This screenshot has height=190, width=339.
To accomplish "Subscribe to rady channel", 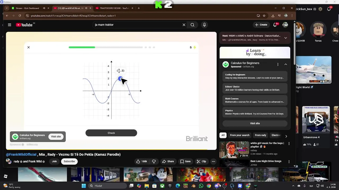I will (69, 161).
